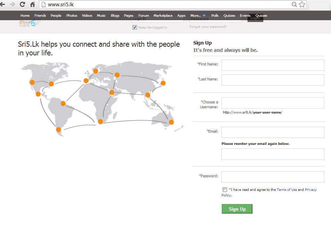Screen dimensions: 331x241
Task: Visit the Marketplace section
Action: 163,15
